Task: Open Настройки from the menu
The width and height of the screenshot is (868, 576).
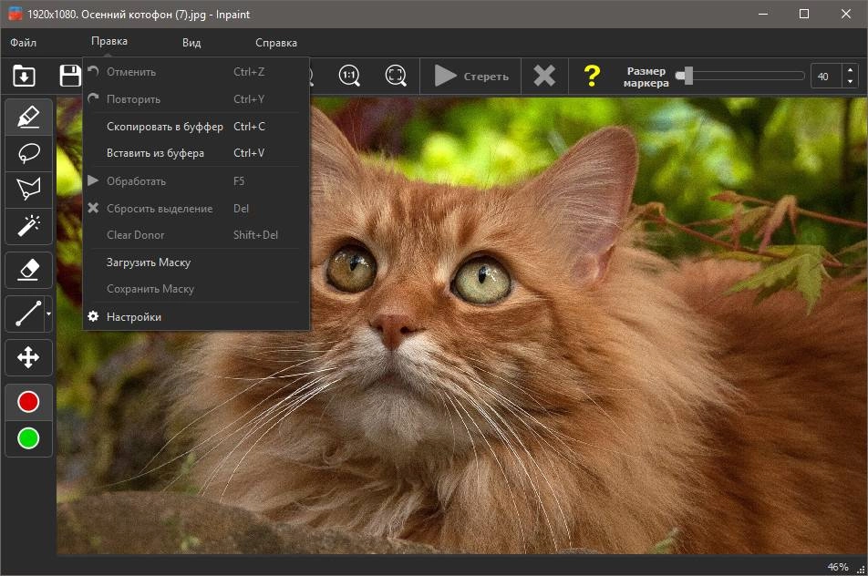Action: tap(196, 317)
